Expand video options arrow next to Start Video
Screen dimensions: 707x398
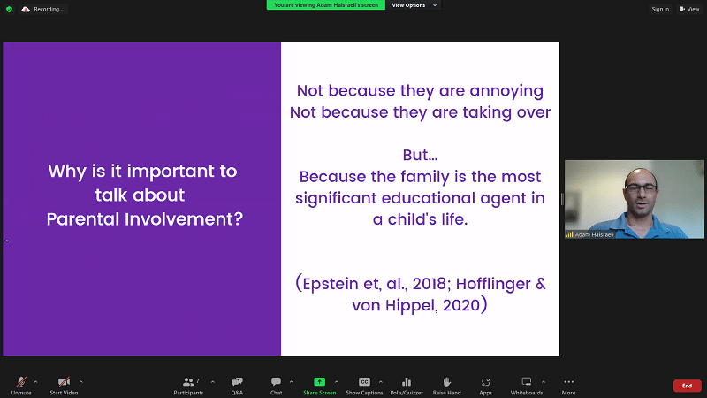click(81, 381)
